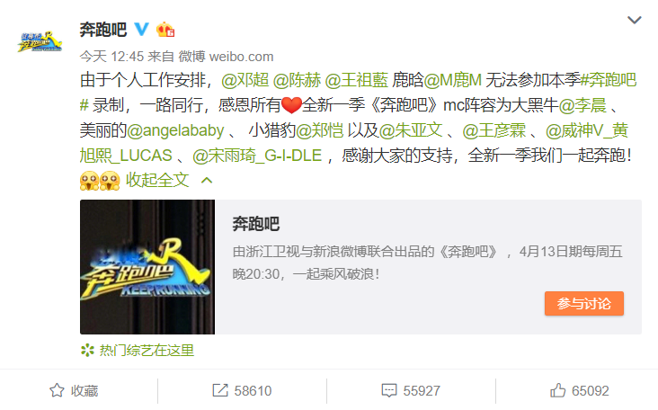
Task: Click the @邓超 mention
Action: (245, 80)
